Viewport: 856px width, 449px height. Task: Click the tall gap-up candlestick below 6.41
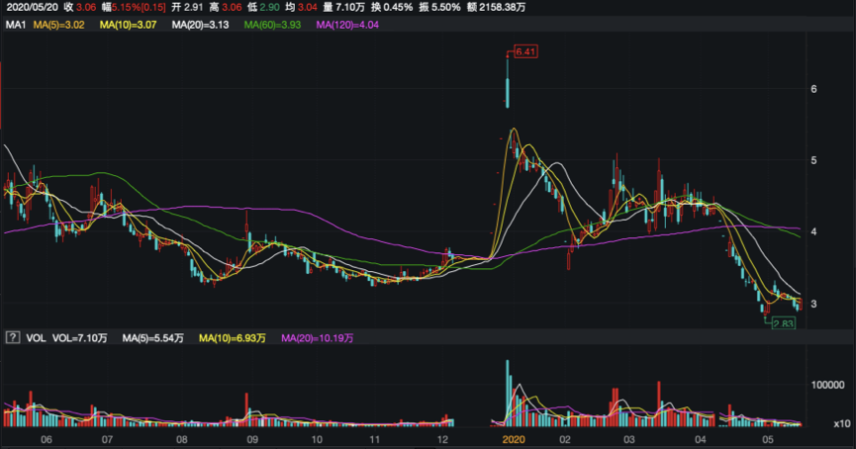pyautogui.click(x=507, y=89)
